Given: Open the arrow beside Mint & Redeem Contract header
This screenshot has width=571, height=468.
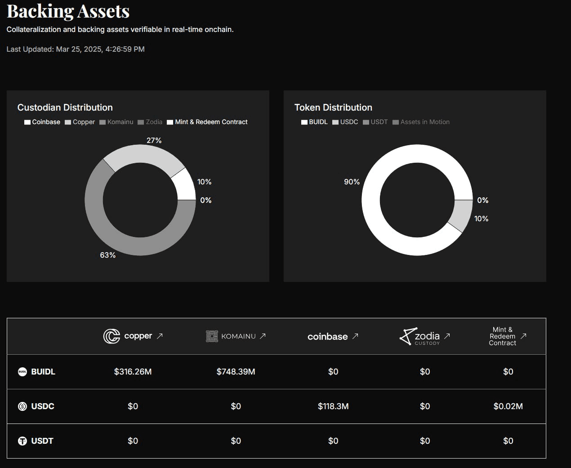Looking at the screenshot, I should [x=523, y=336].
